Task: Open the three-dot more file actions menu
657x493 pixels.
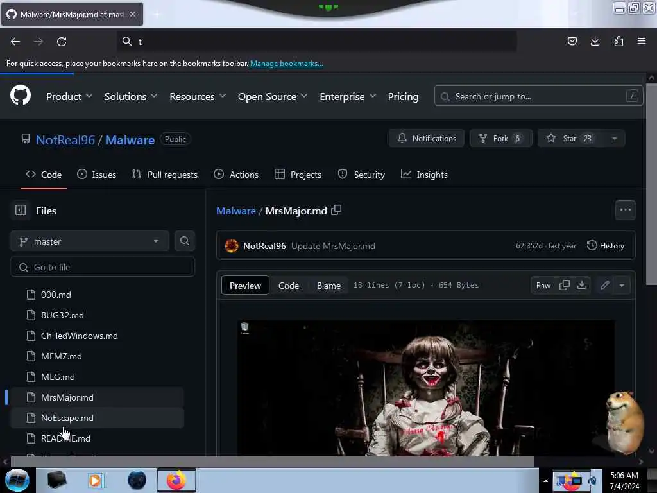Action: click(625, 210)
